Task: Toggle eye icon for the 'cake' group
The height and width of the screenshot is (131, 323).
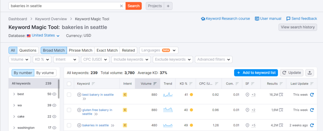Action: click(54, 117)
